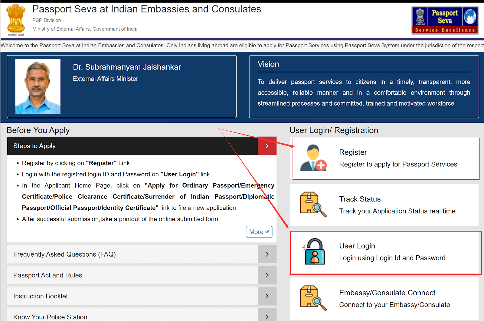Screen dimensions: 484x321
Task: Click the Dr. Subrahmanyam Jaishankar name
Action: (x=127, y=67)
